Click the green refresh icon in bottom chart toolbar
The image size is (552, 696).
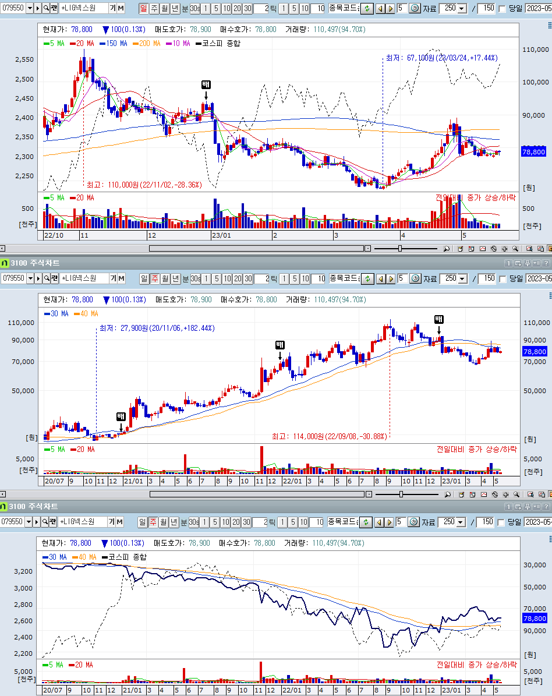(x=366, y=522)
